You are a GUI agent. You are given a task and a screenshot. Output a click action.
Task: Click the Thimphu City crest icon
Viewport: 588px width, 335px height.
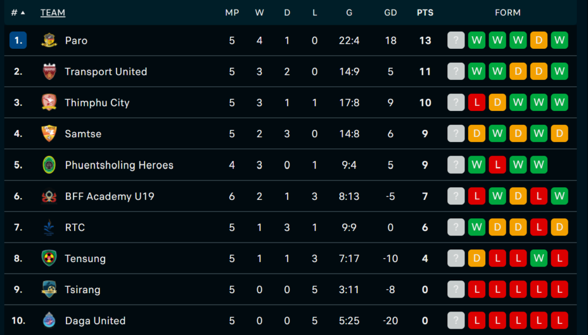pyautogui.click(x=49, y=102)
